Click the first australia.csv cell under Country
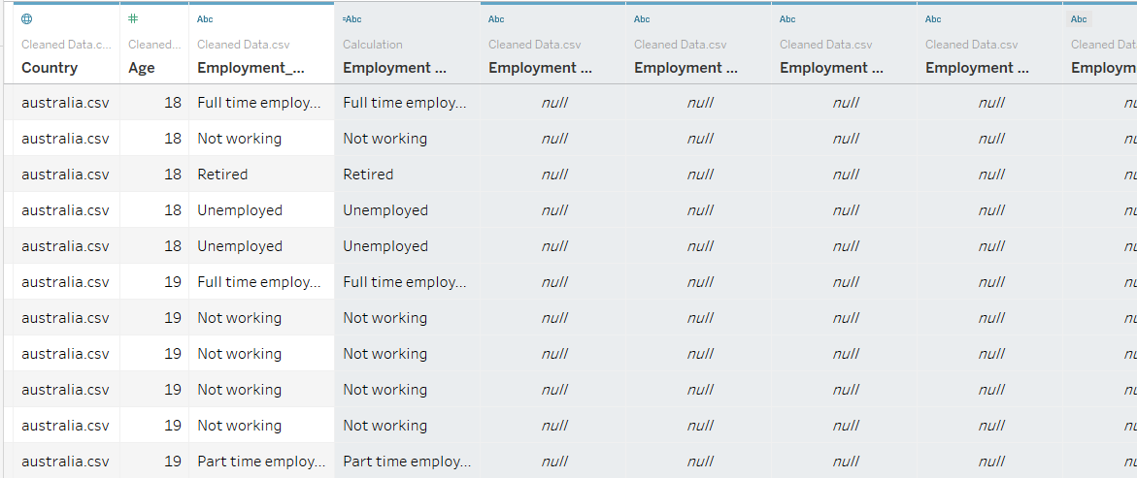The image size is (1137, 478). [65, 103]
